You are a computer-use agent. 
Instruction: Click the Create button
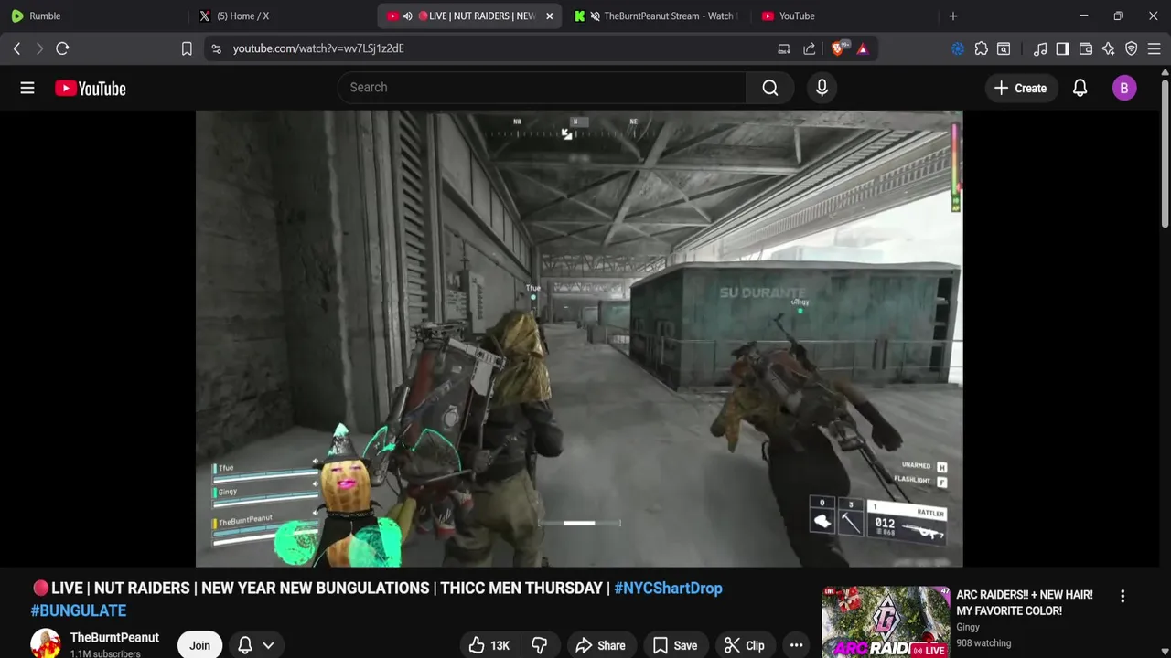(x=1020, y=88)
